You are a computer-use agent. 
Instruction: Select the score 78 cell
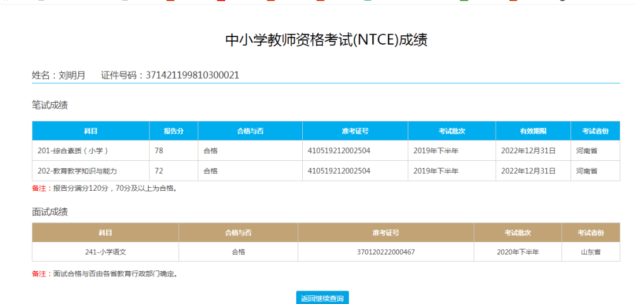click(173, 151)
